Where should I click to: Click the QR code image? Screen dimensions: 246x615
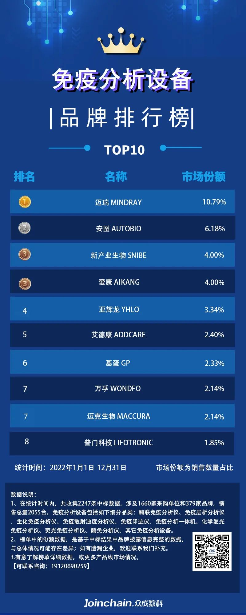(212, 552)
